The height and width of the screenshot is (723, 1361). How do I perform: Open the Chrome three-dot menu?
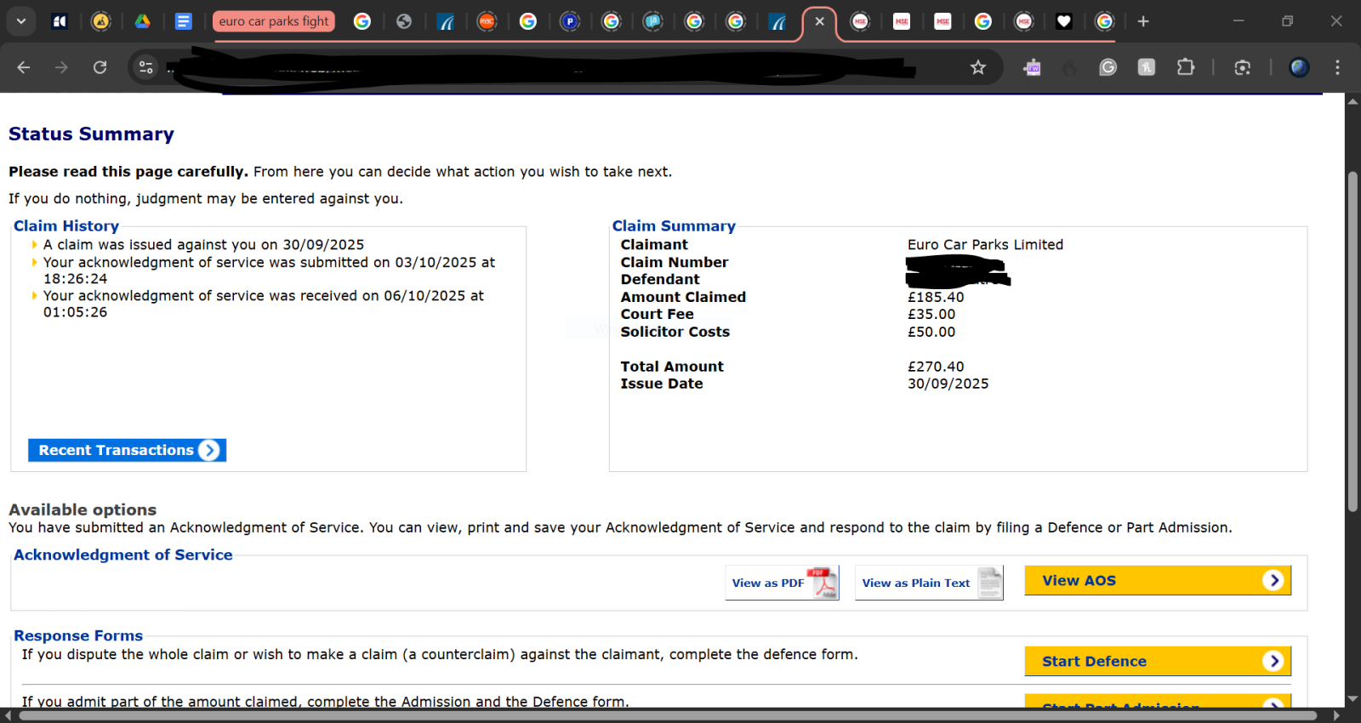click(x=1337, y=67)
